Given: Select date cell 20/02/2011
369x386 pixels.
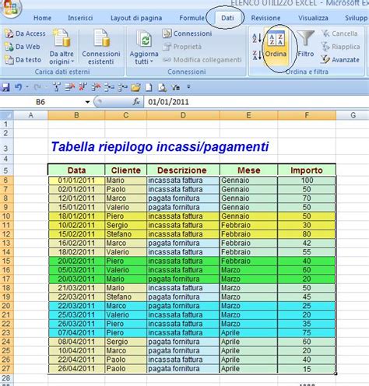Looking at the screenshot, I should pos(76,261).
